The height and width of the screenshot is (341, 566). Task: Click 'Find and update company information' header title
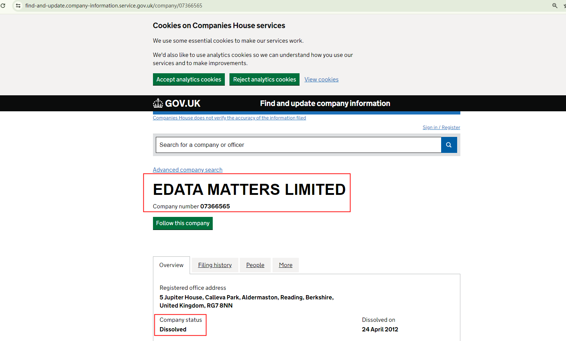tap(325, 103)
